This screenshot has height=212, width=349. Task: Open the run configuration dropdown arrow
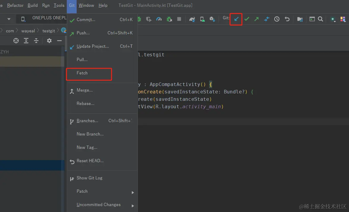(x=9, y=19)
